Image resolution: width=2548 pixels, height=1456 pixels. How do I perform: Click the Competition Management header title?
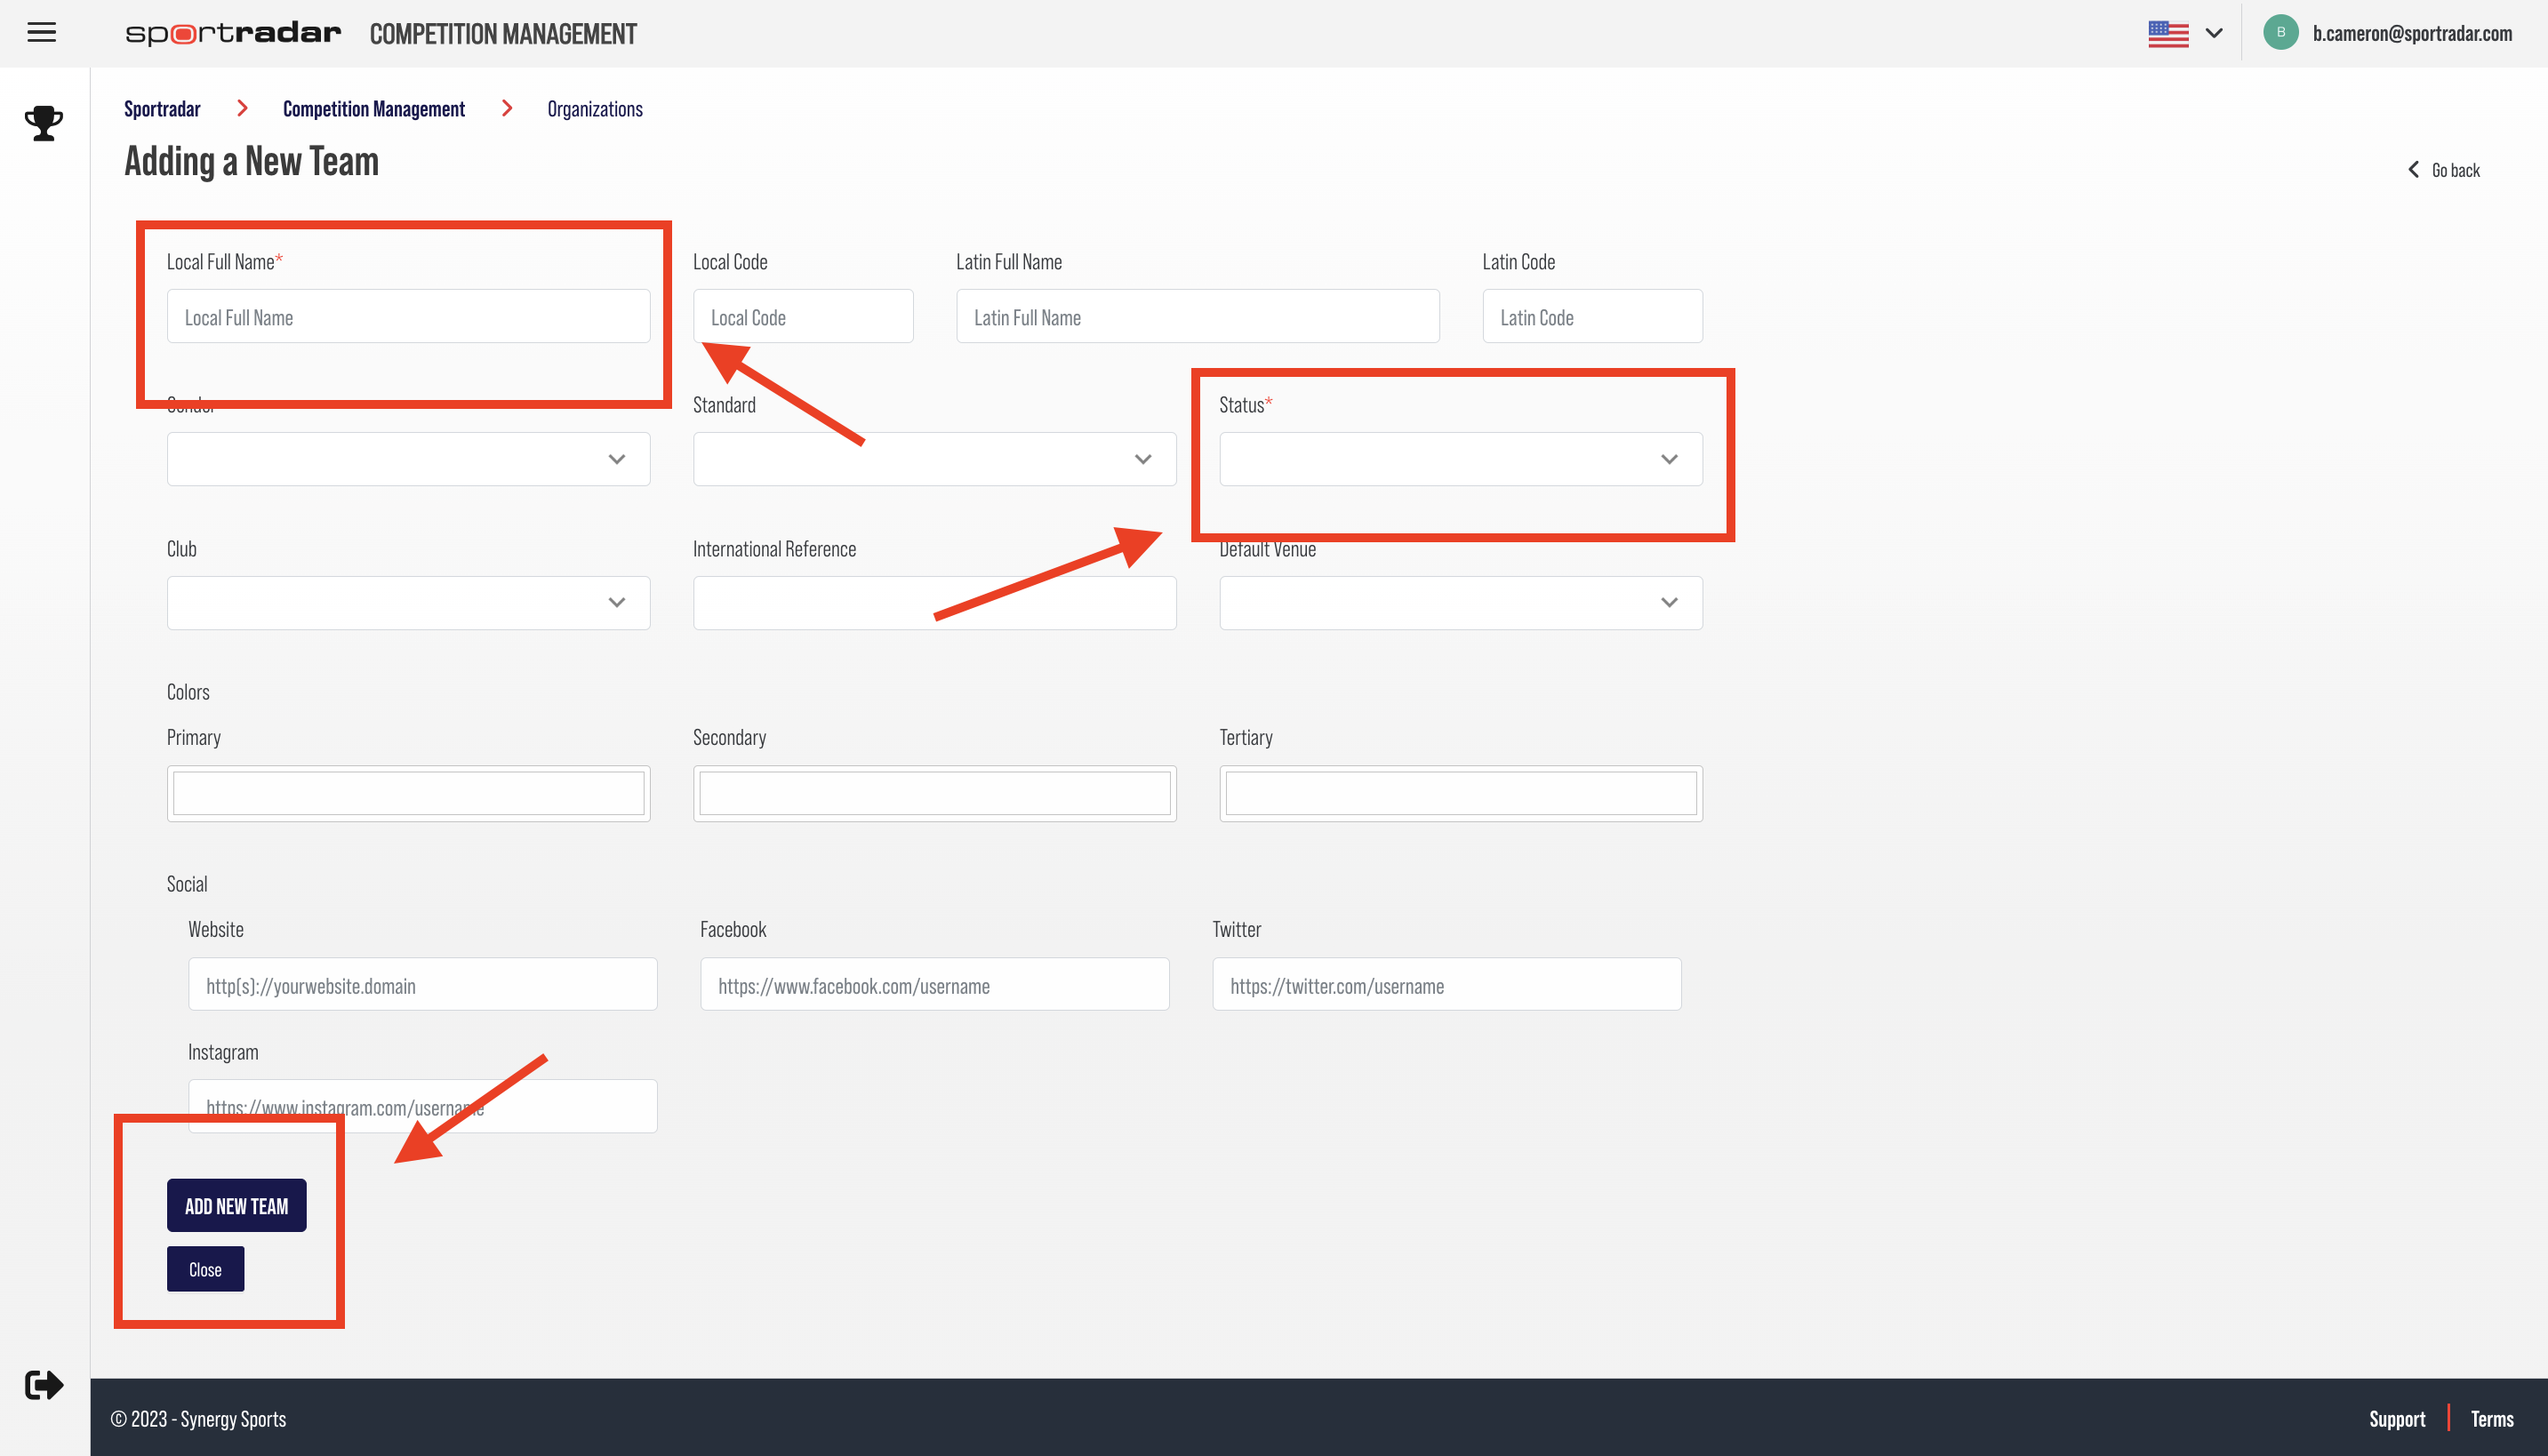click(503, 34)
